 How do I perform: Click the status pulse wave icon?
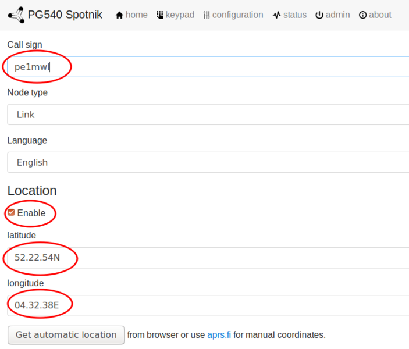coord(276,15)
